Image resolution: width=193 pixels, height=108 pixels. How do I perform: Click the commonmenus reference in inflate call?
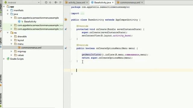pyautogui.click(x=132, y=55)
